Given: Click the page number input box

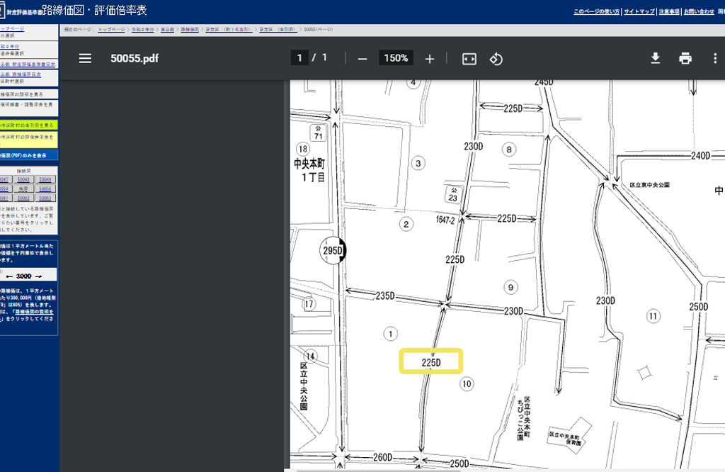Looking at the screenshot, I should [x=299, y=58].
